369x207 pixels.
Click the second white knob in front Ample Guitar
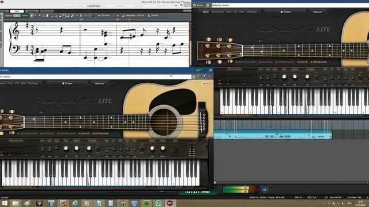[77, 148]
